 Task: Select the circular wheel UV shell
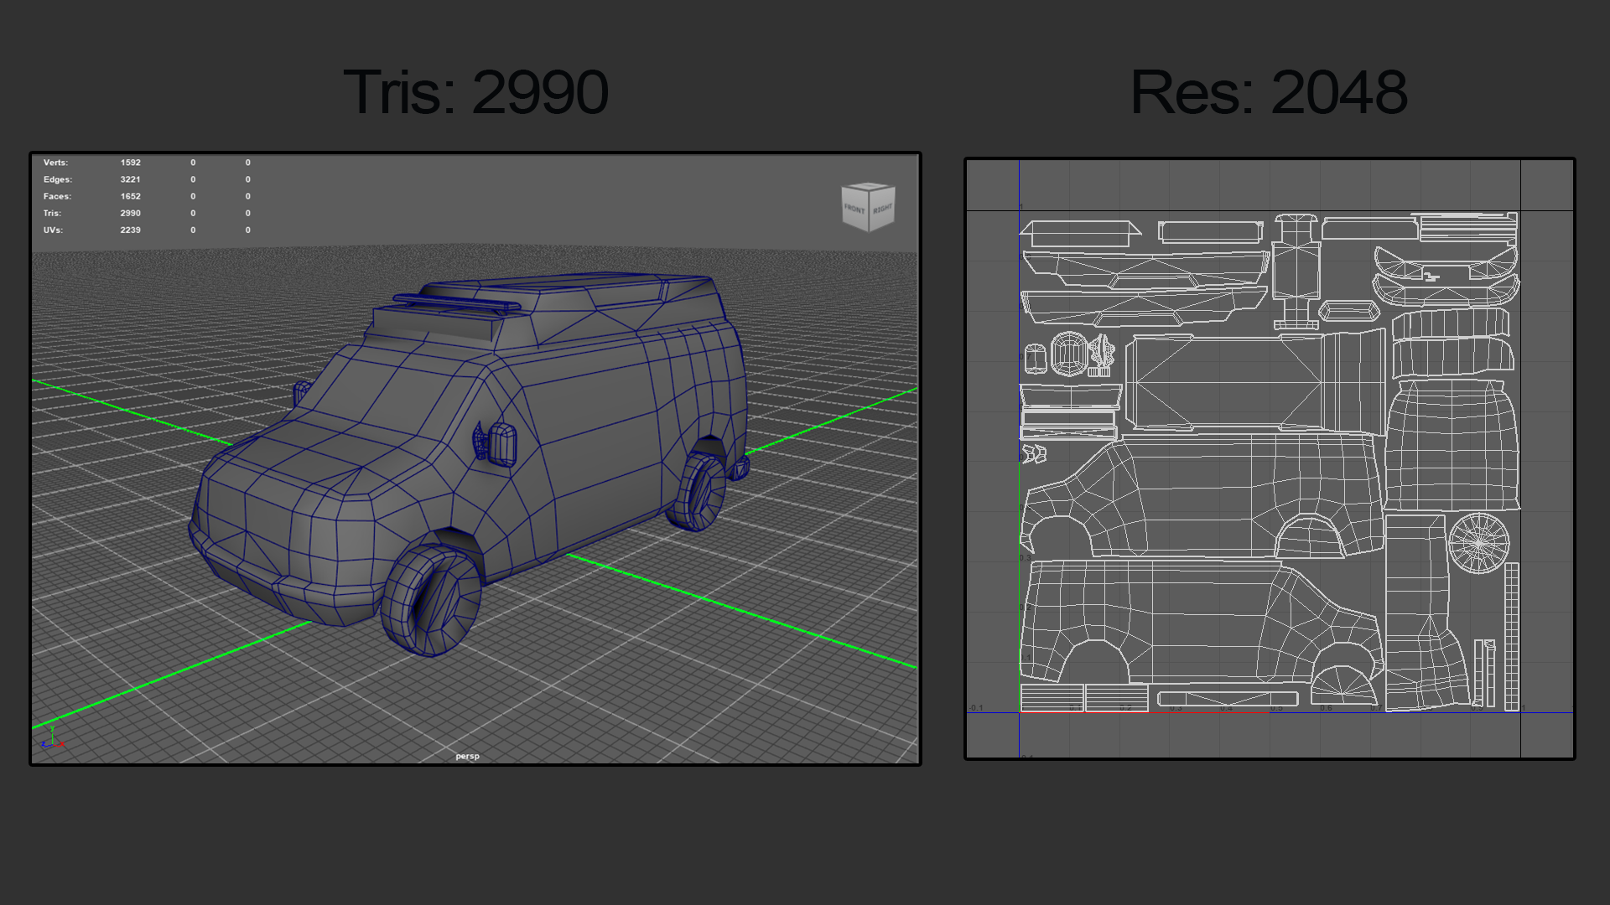click(1478, 544)
